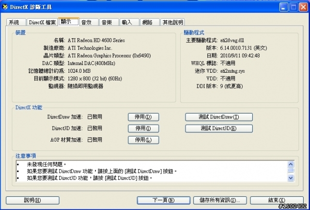Click chip type value with 0x9490
The image size is (310, 210).
[109, 56]
